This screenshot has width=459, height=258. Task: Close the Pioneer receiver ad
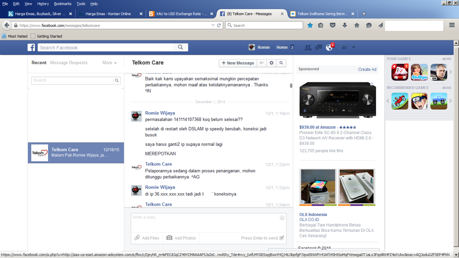click(x=372, y=83)
